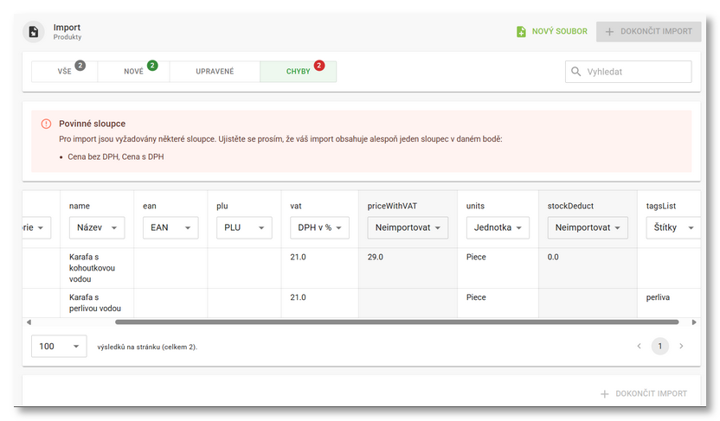
Task: Open the Název column mapping dropdown
Action: [x=97, y=228]
